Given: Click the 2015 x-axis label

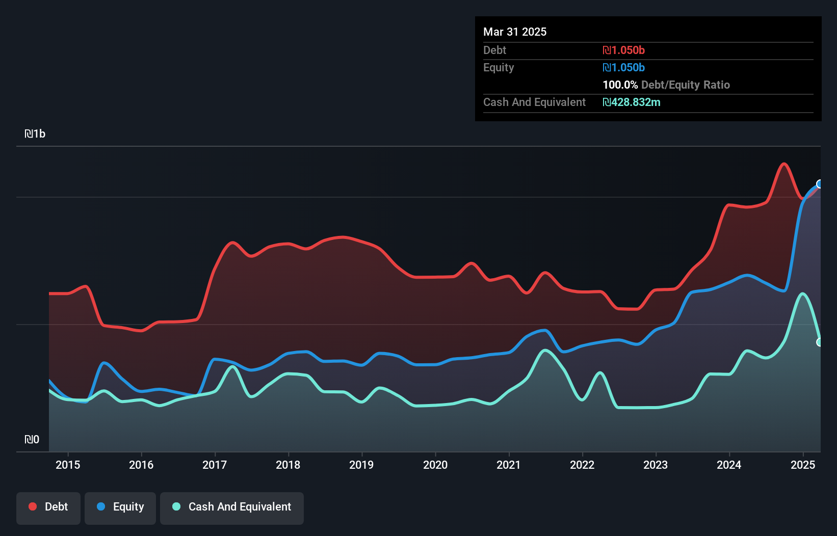Looking at the screenshot, I should coord(68,465).
